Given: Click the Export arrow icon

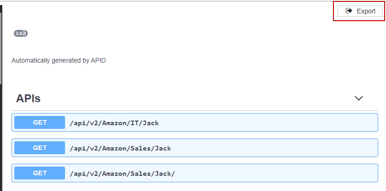Looking at the screenshot, I should 349,11.
